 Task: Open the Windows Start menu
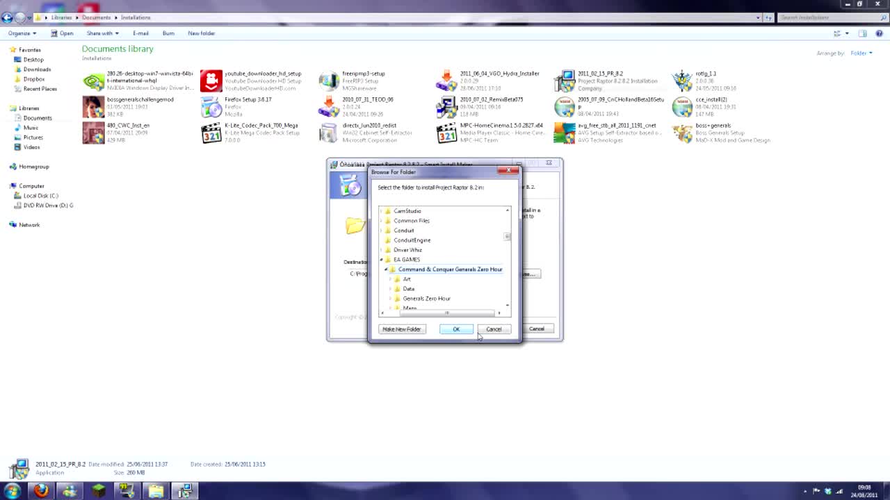pos(12,491)
